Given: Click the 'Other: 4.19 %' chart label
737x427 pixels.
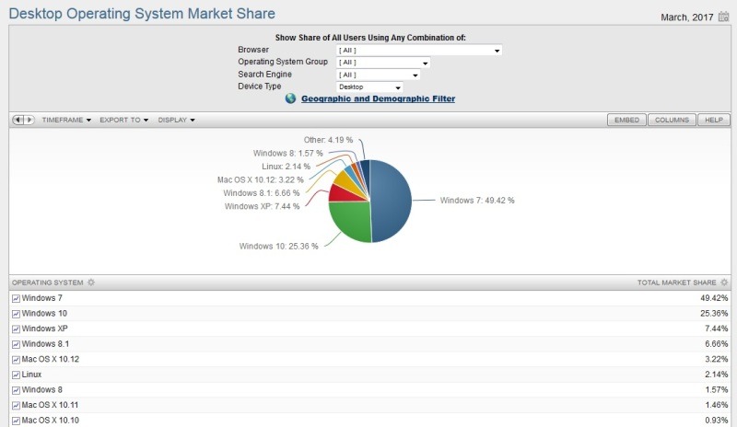Looking at the screenshot, I should tap(328, 140).
